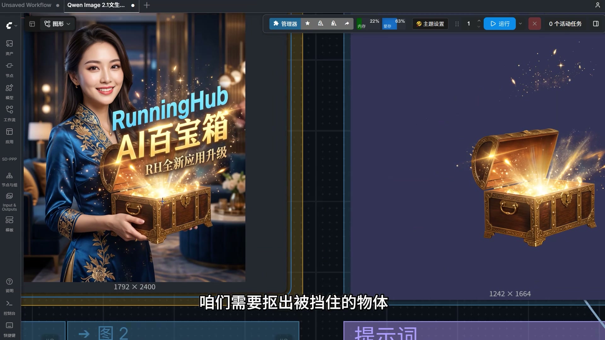Open the run options dropdown arrow

[520, 24]
